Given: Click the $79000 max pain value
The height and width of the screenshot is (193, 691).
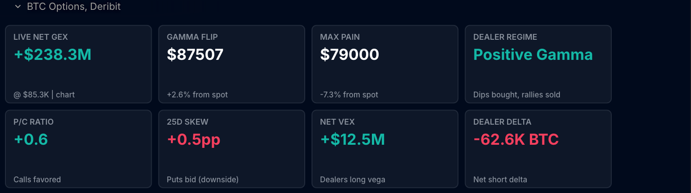Looking at the screenshot, I should [350, 55].
